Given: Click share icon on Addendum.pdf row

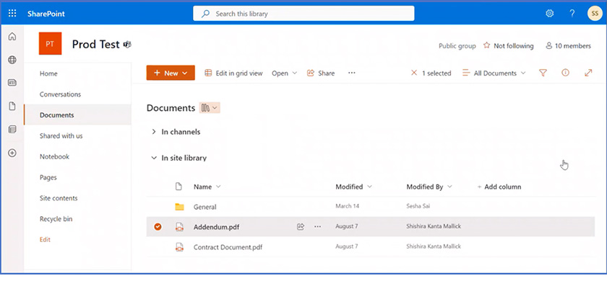Looking at the screenshot, I should (301, 227).
